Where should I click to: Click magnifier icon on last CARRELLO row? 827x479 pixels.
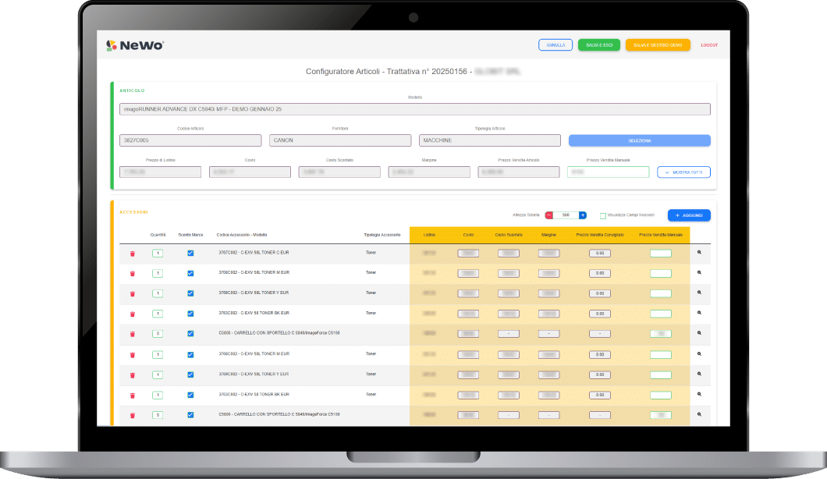[699, 414]
